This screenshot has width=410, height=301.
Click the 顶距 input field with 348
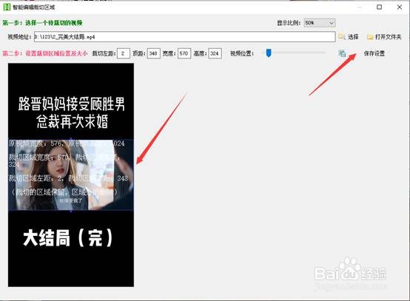pos(153,53)
